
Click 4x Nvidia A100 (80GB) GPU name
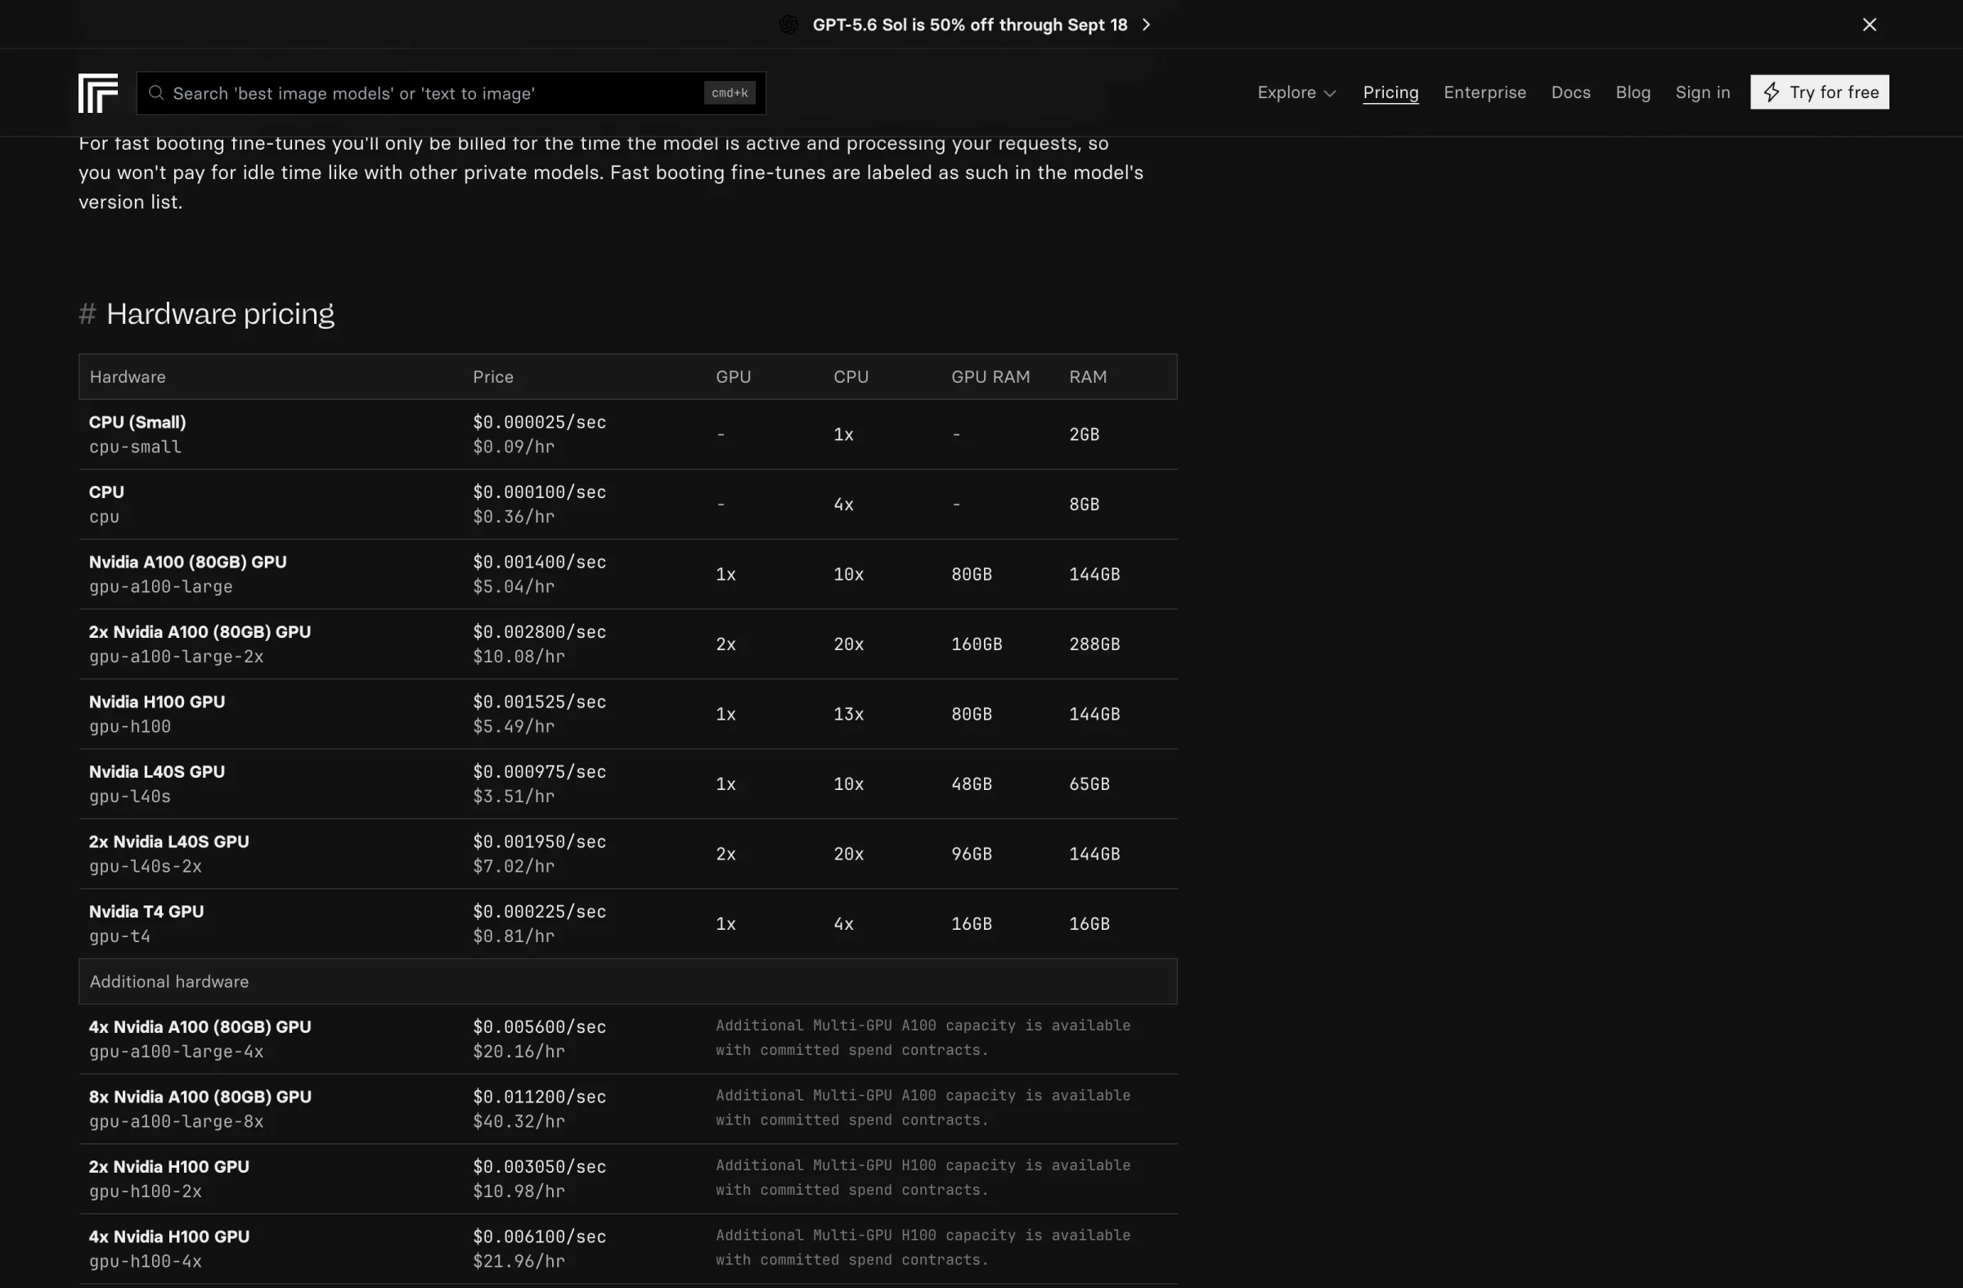200,1027
